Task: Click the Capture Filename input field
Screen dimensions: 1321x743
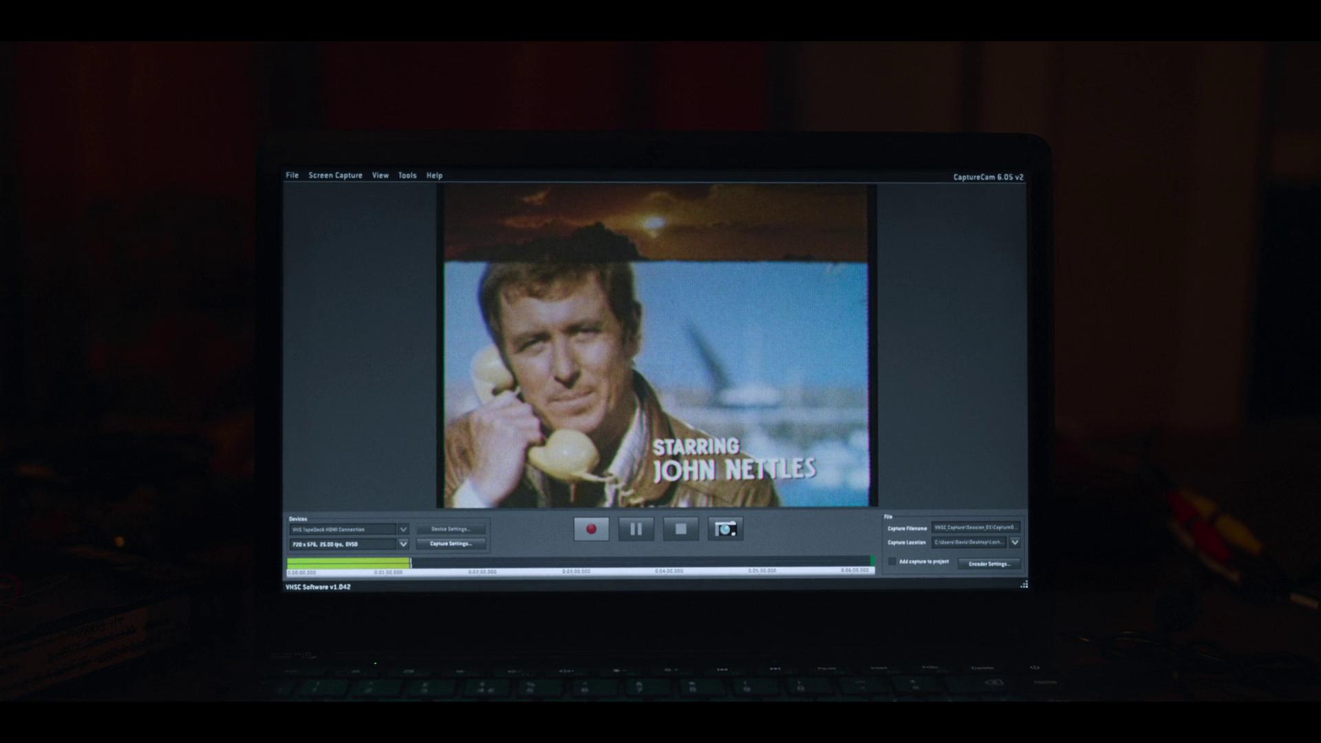Action: coord(974,528)
